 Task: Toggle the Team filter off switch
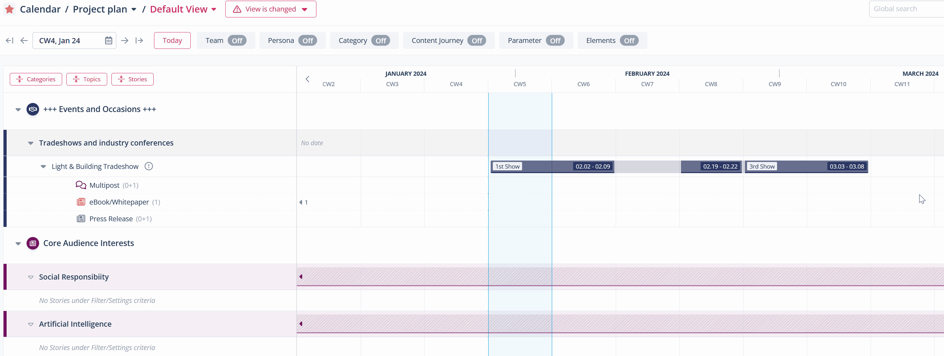(237, 40)
